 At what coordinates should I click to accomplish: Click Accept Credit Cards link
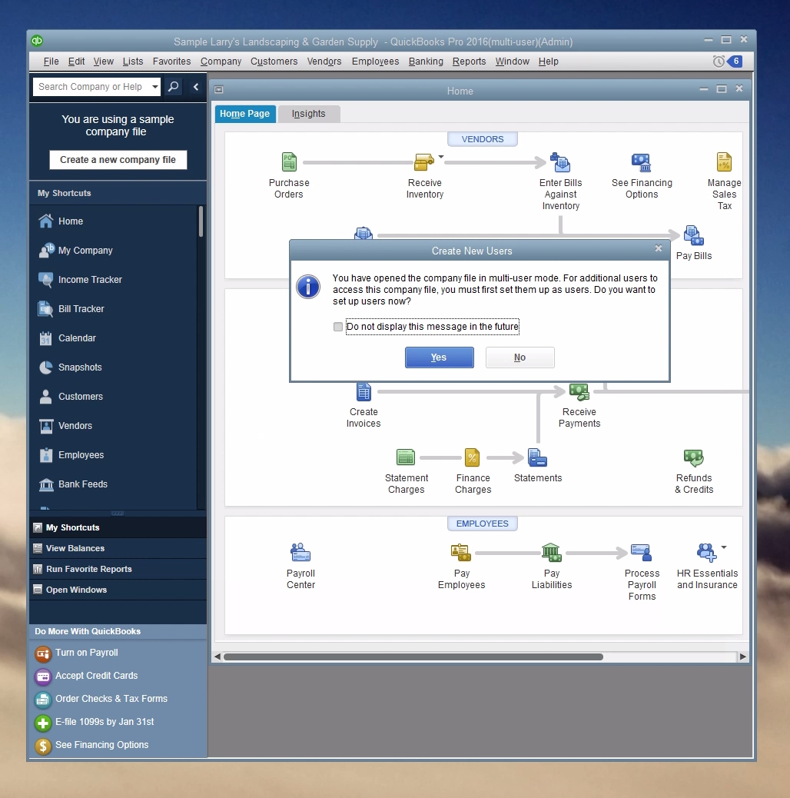tap(97, 675)
